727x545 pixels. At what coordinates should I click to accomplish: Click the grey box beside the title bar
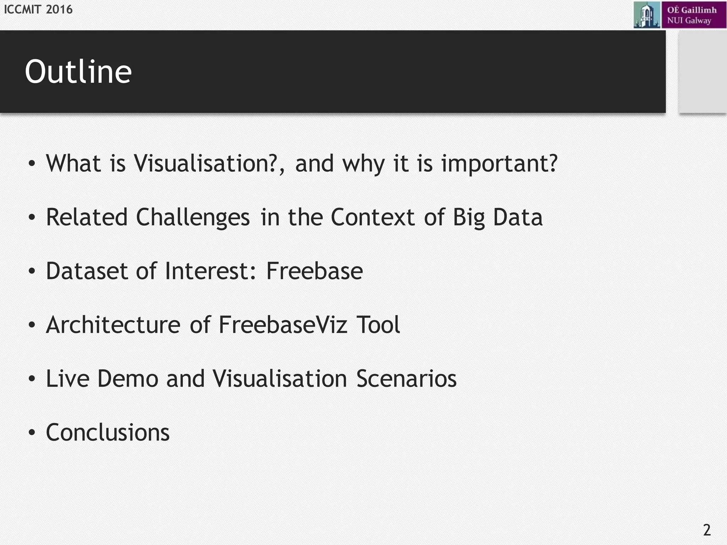[703, 72]
